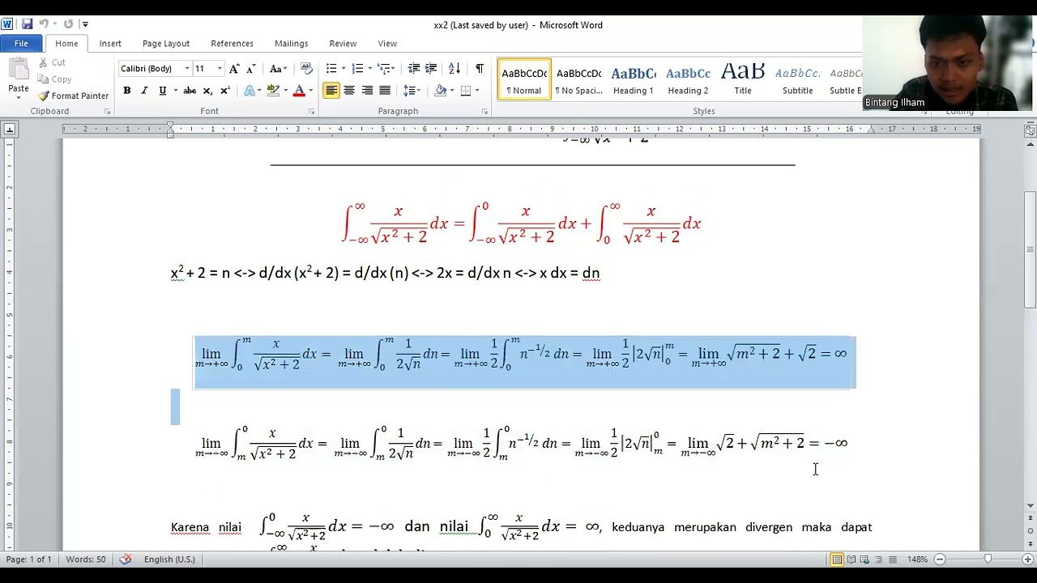Toggle Bold formatting
This screenshot has width=1037, height=583.
(126, 91)
